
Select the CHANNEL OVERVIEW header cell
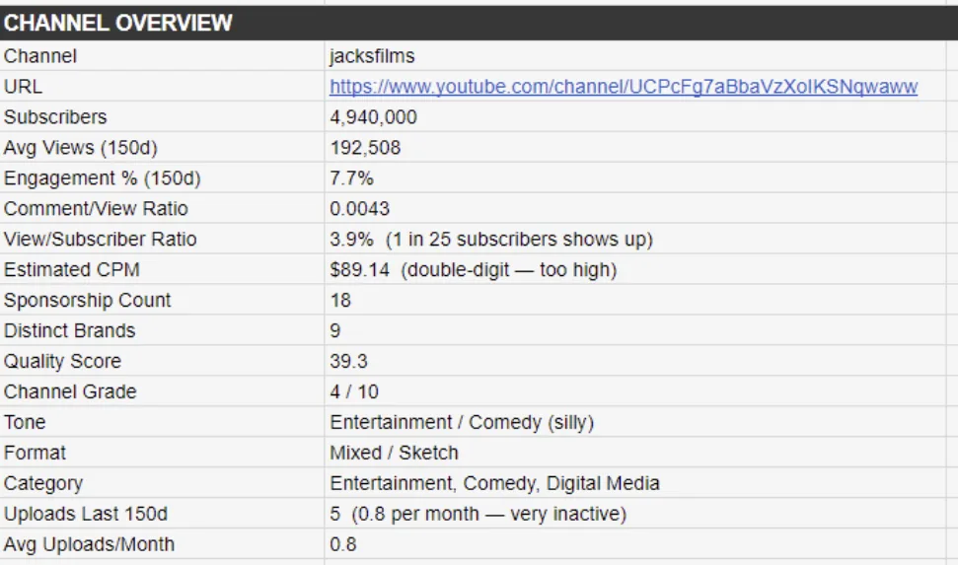coord(479,24)
